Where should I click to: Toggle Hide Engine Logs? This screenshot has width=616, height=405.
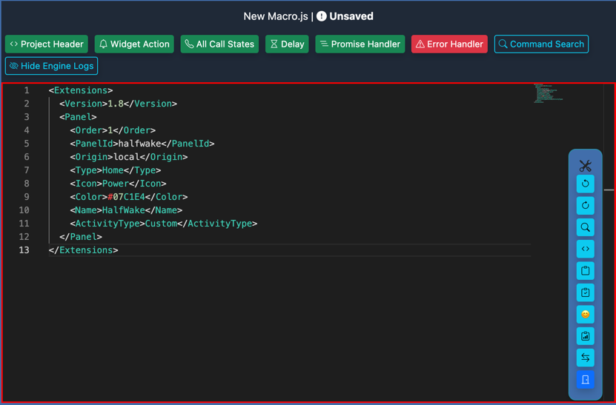52,66
